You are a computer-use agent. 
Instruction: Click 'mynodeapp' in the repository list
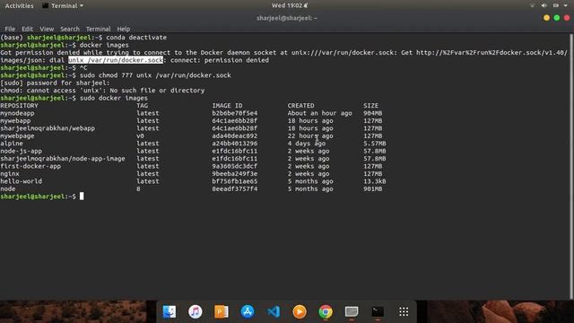[17, 113]
